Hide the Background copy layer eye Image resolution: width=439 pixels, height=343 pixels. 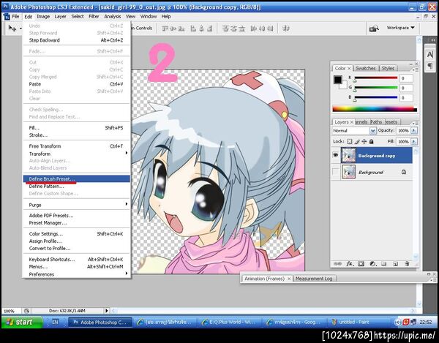pos(335,155)
